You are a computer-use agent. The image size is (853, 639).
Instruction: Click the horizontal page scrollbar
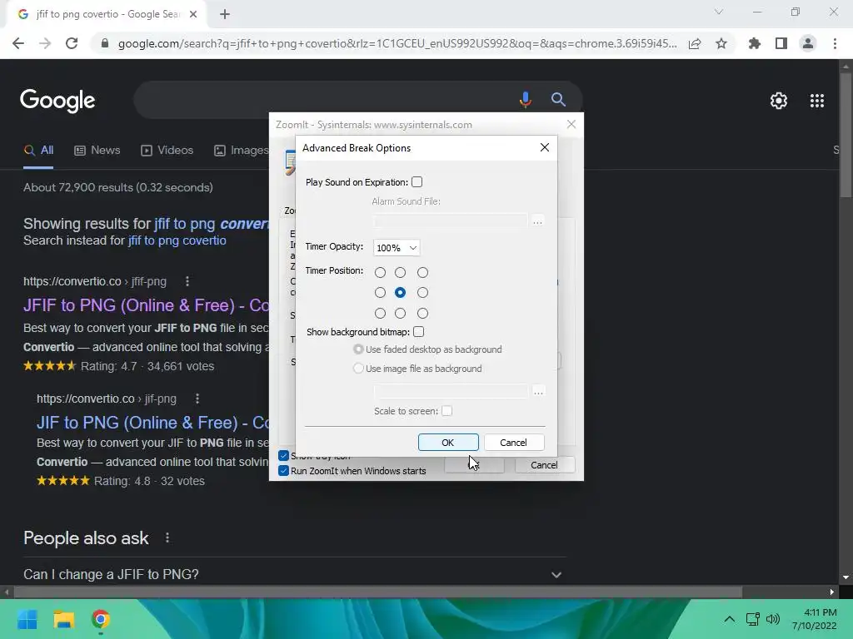[x=378, y=592]
